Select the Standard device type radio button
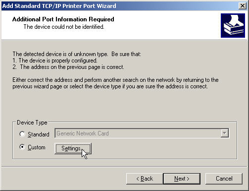 (x=22, y=134)
